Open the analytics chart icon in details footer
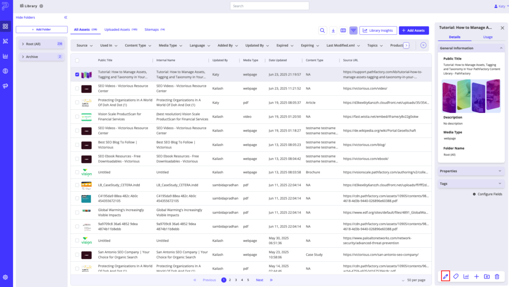 [x=466, y=276]
